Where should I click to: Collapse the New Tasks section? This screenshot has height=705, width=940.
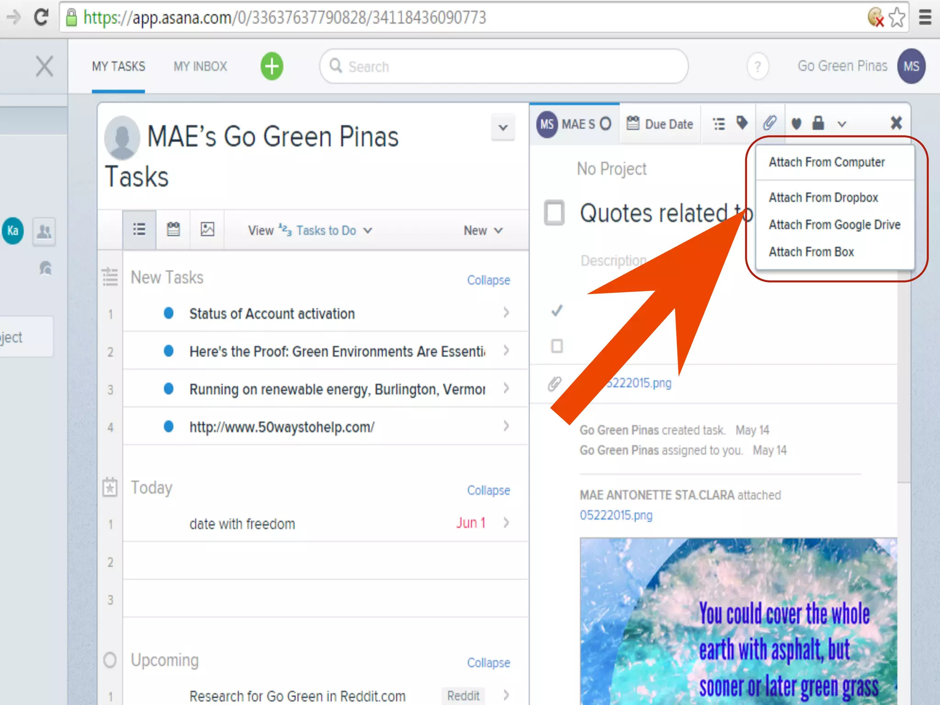tap(488, 280)
